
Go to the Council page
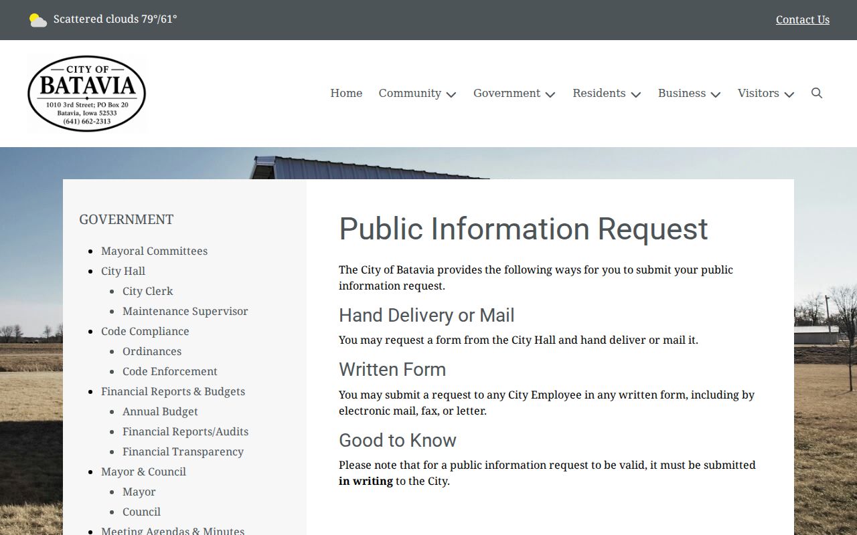click(141, 512)
